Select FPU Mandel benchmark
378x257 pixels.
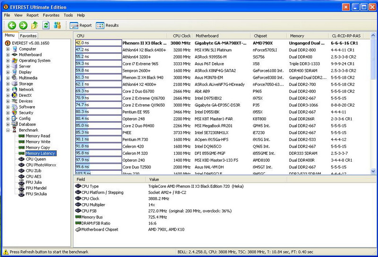(x=36, y=188)
